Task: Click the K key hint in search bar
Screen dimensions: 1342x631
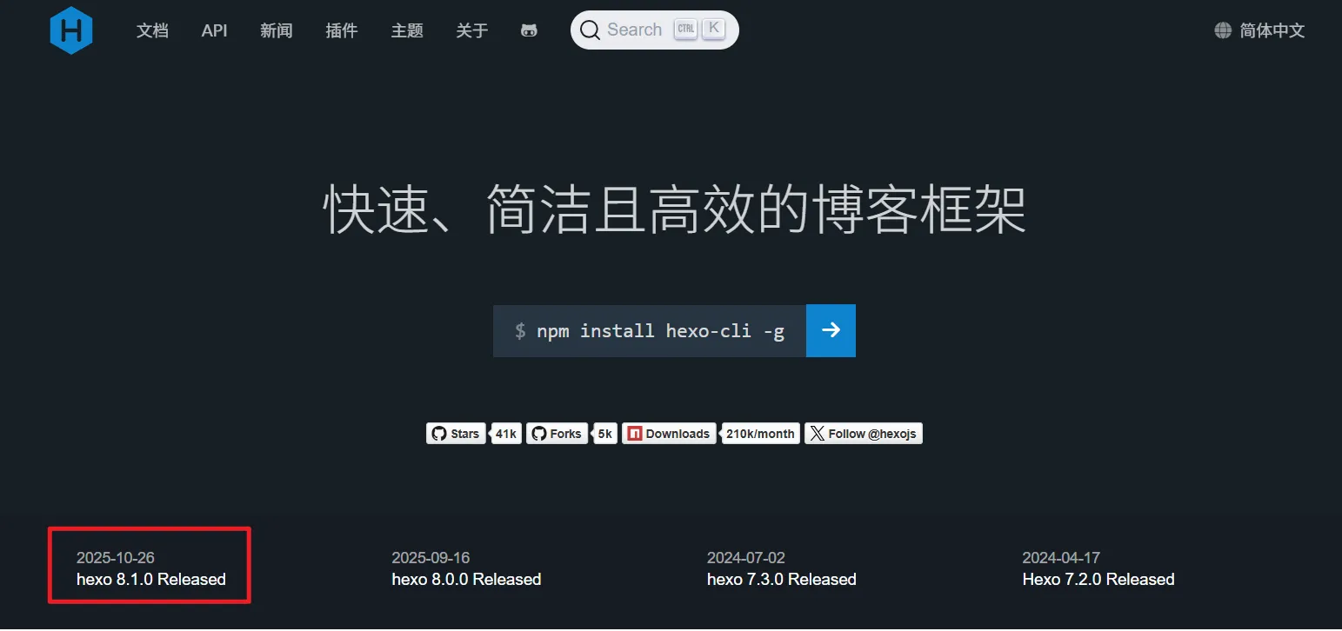Action: pos(713,27)
